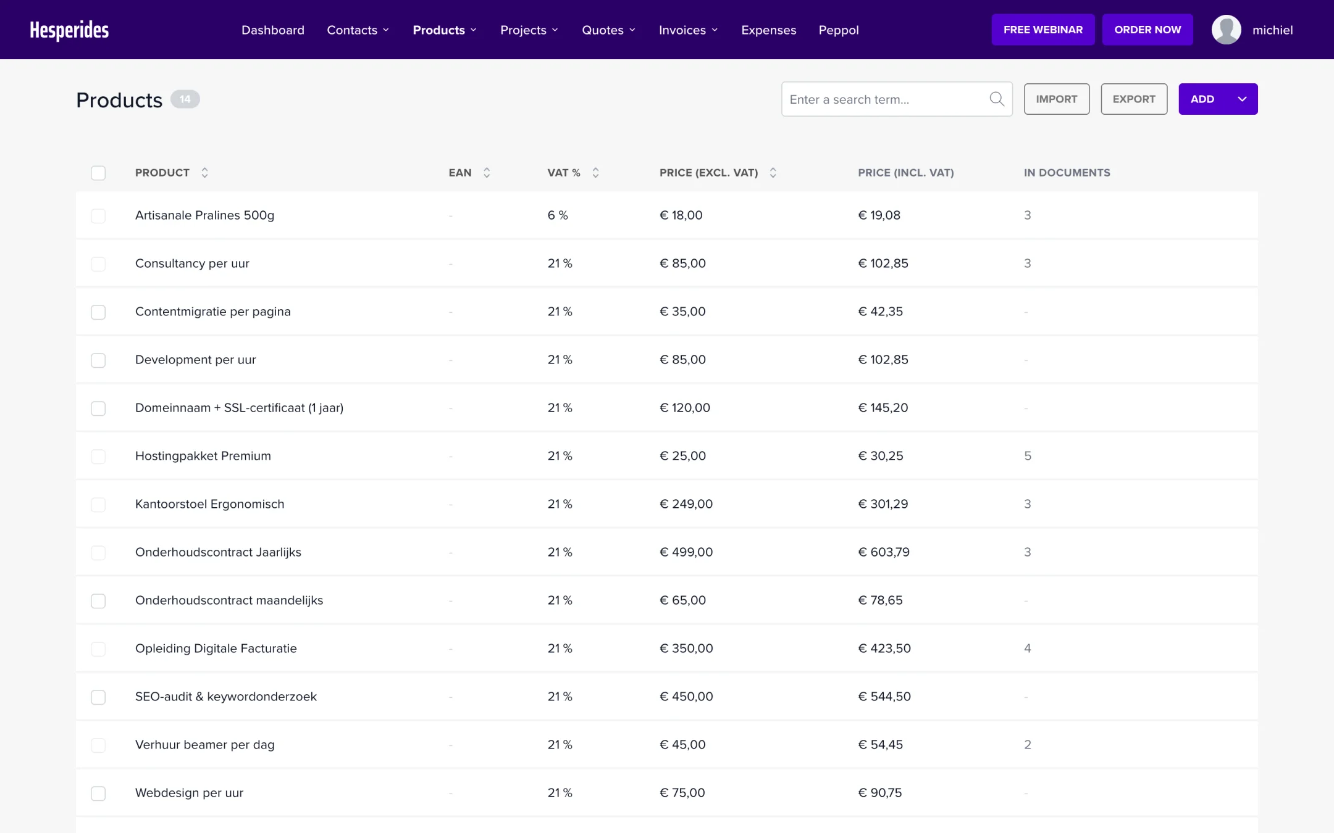Select the Webdesign per uur checkbox
The image size is (1334, 833).
[98, 793]
